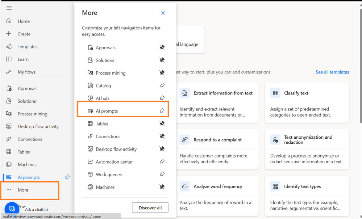This screenshot has height=219, width=362.
Task: Click the Solutions icon in More panel
Action: [x=90, y=60]
